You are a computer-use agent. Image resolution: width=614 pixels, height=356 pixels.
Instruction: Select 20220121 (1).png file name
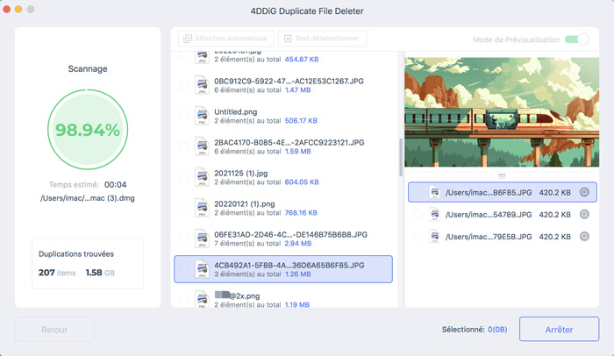pos(245,204)
